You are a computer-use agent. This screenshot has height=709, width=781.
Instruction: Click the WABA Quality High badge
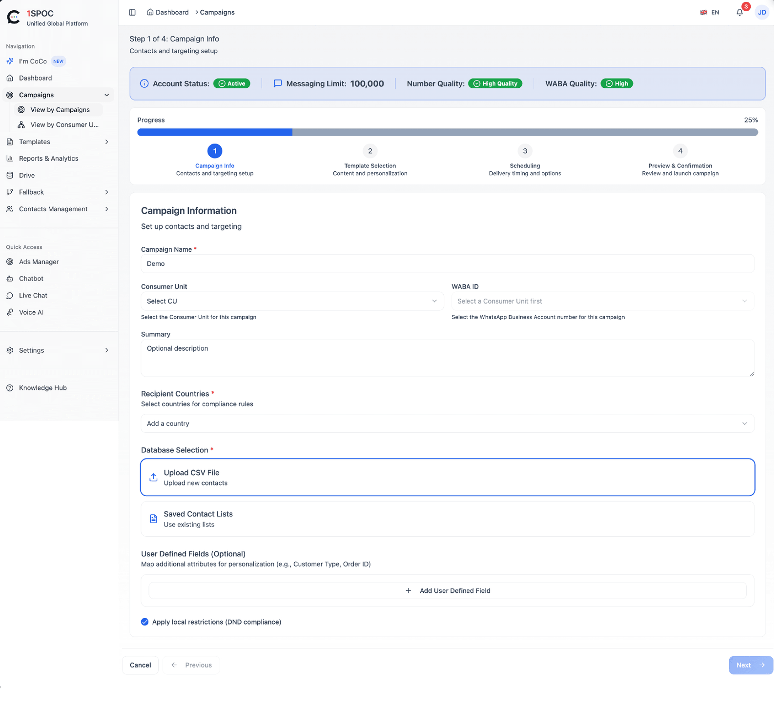click(x=617, y=83)
